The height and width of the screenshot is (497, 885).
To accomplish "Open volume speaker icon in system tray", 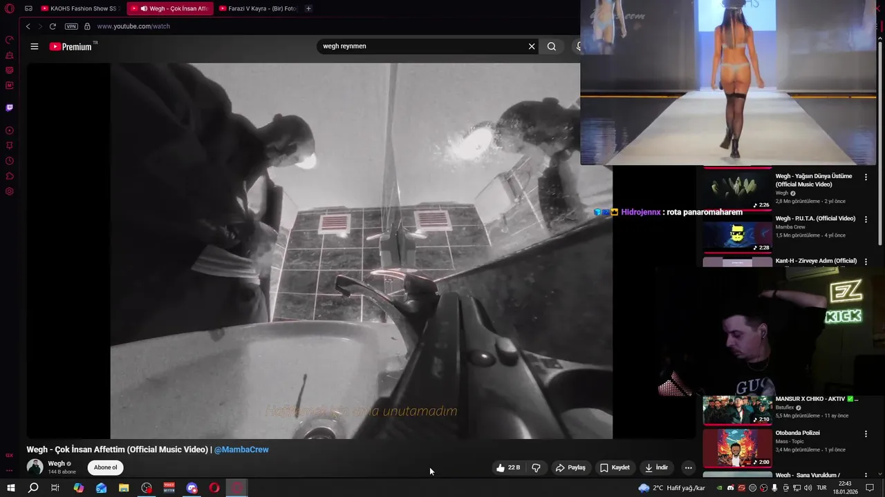I will 808,488.
